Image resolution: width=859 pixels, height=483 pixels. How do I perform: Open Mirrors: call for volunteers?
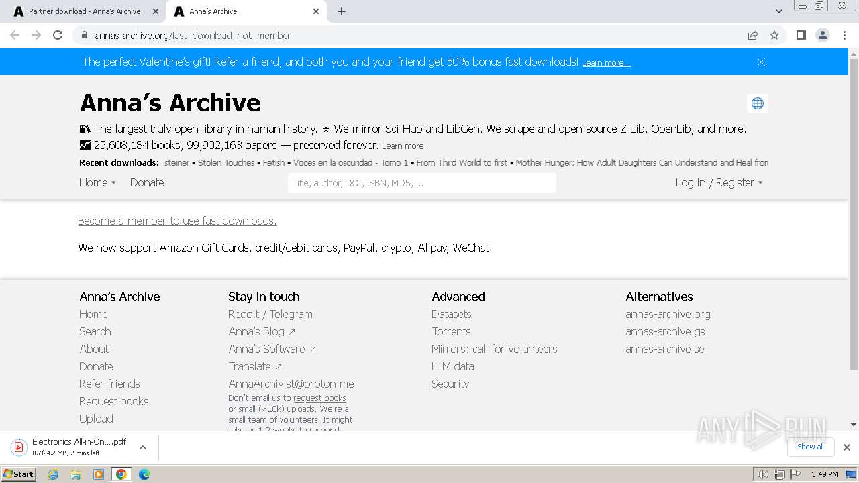click(x=495, y=349)
